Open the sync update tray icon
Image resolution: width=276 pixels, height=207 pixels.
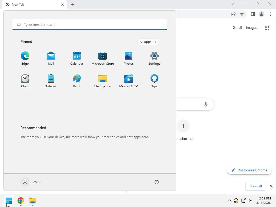236,201
